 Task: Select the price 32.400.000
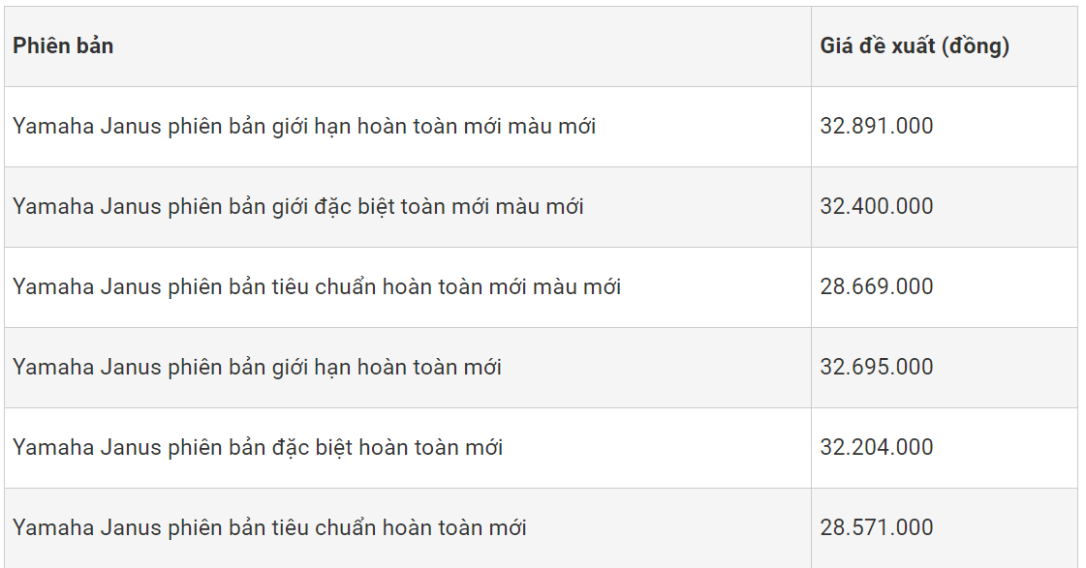coord(877,206)
